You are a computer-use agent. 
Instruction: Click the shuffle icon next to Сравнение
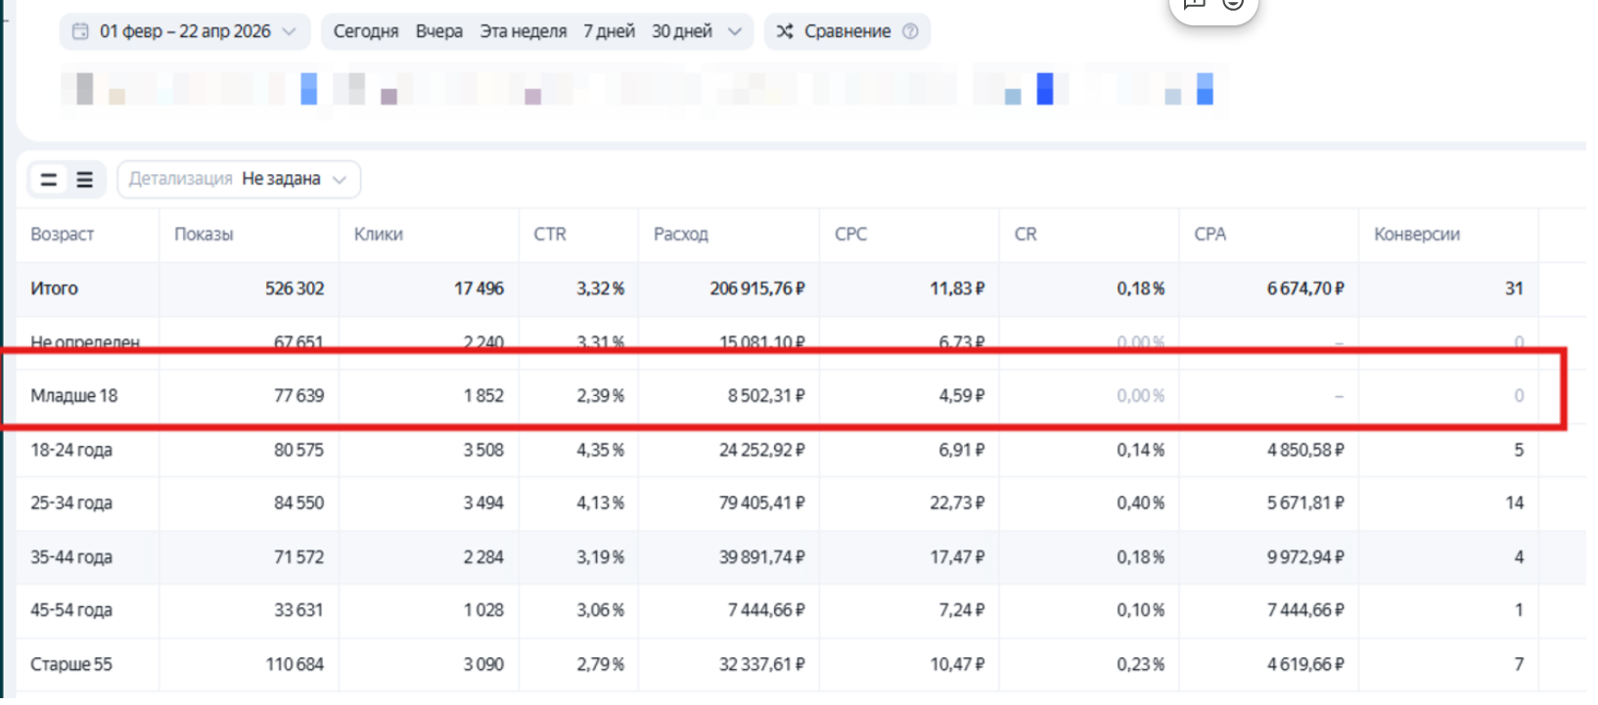point(785,31)
